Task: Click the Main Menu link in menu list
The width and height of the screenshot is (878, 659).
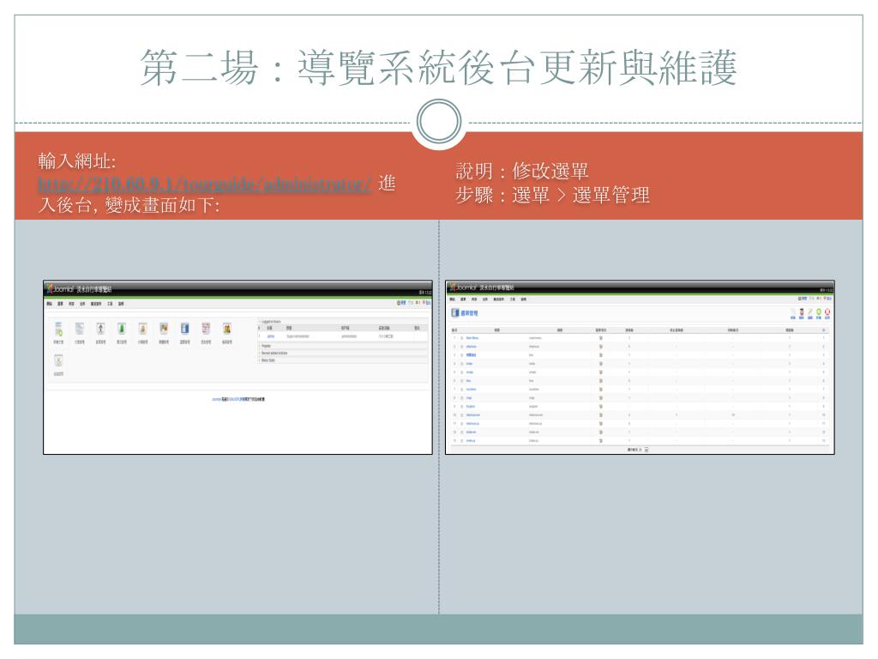Action: [472, 338]
